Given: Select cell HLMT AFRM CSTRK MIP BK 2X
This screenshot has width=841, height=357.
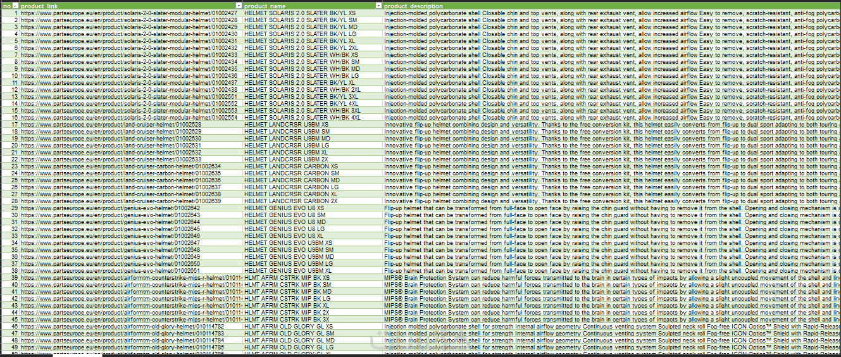Looking at the screenshot, I should [313, 312].
